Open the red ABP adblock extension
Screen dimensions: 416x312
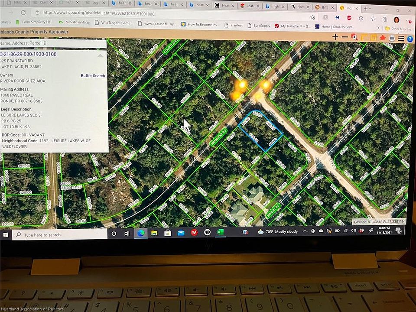(349, 18)
